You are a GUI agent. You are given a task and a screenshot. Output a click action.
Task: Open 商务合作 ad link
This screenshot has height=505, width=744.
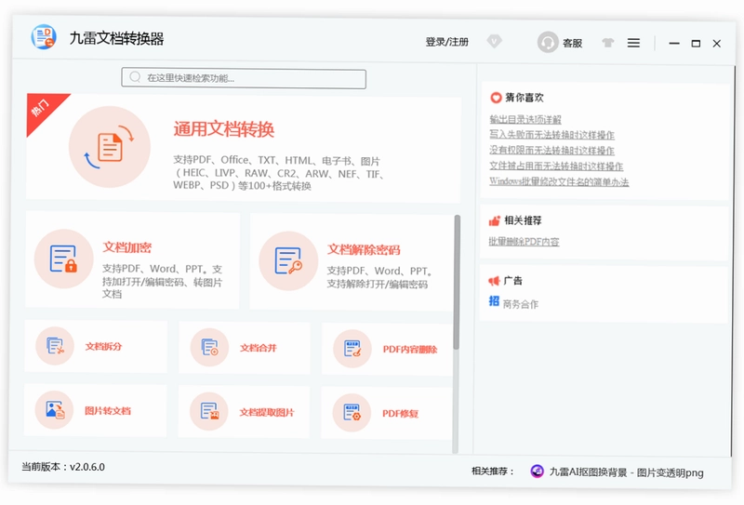click(x=521, y=304)
